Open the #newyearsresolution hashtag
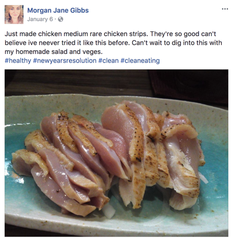 (x=65, y=61)
